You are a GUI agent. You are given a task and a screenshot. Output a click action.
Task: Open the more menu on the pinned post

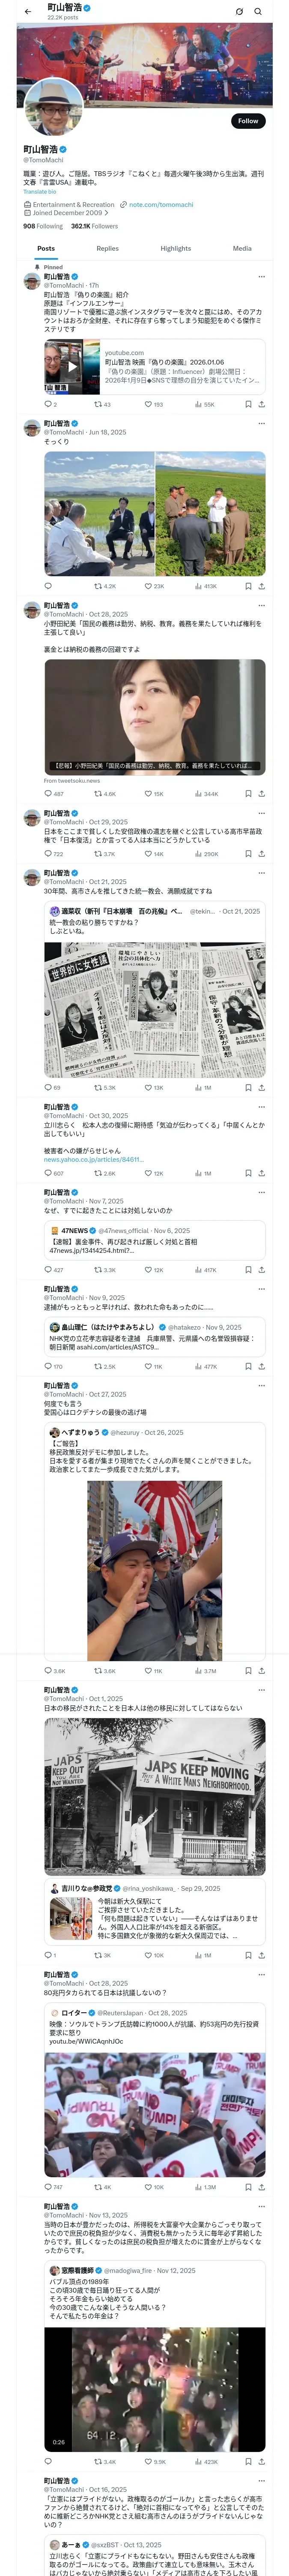click(x=261, y=277)
